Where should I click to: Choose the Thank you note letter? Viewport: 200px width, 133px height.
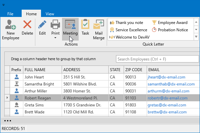pos(127,23)
